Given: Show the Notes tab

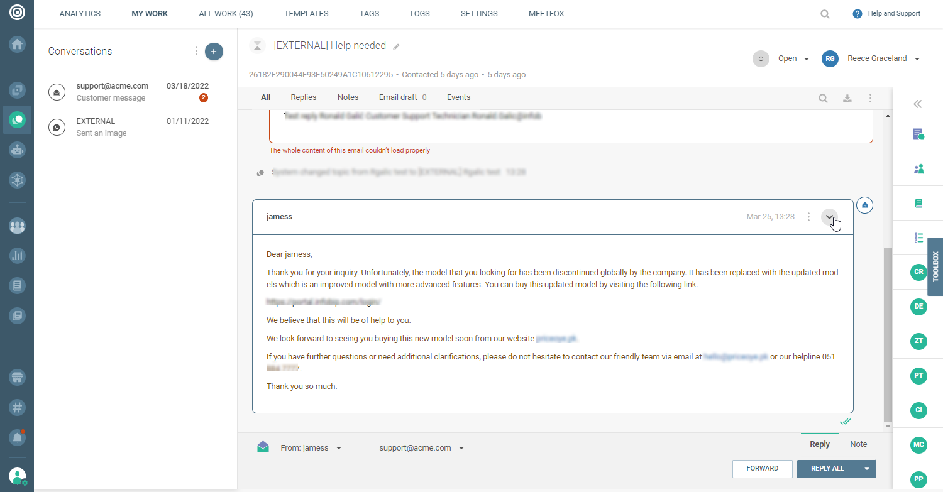Looking at the screenshot, I should coord(348,97).
